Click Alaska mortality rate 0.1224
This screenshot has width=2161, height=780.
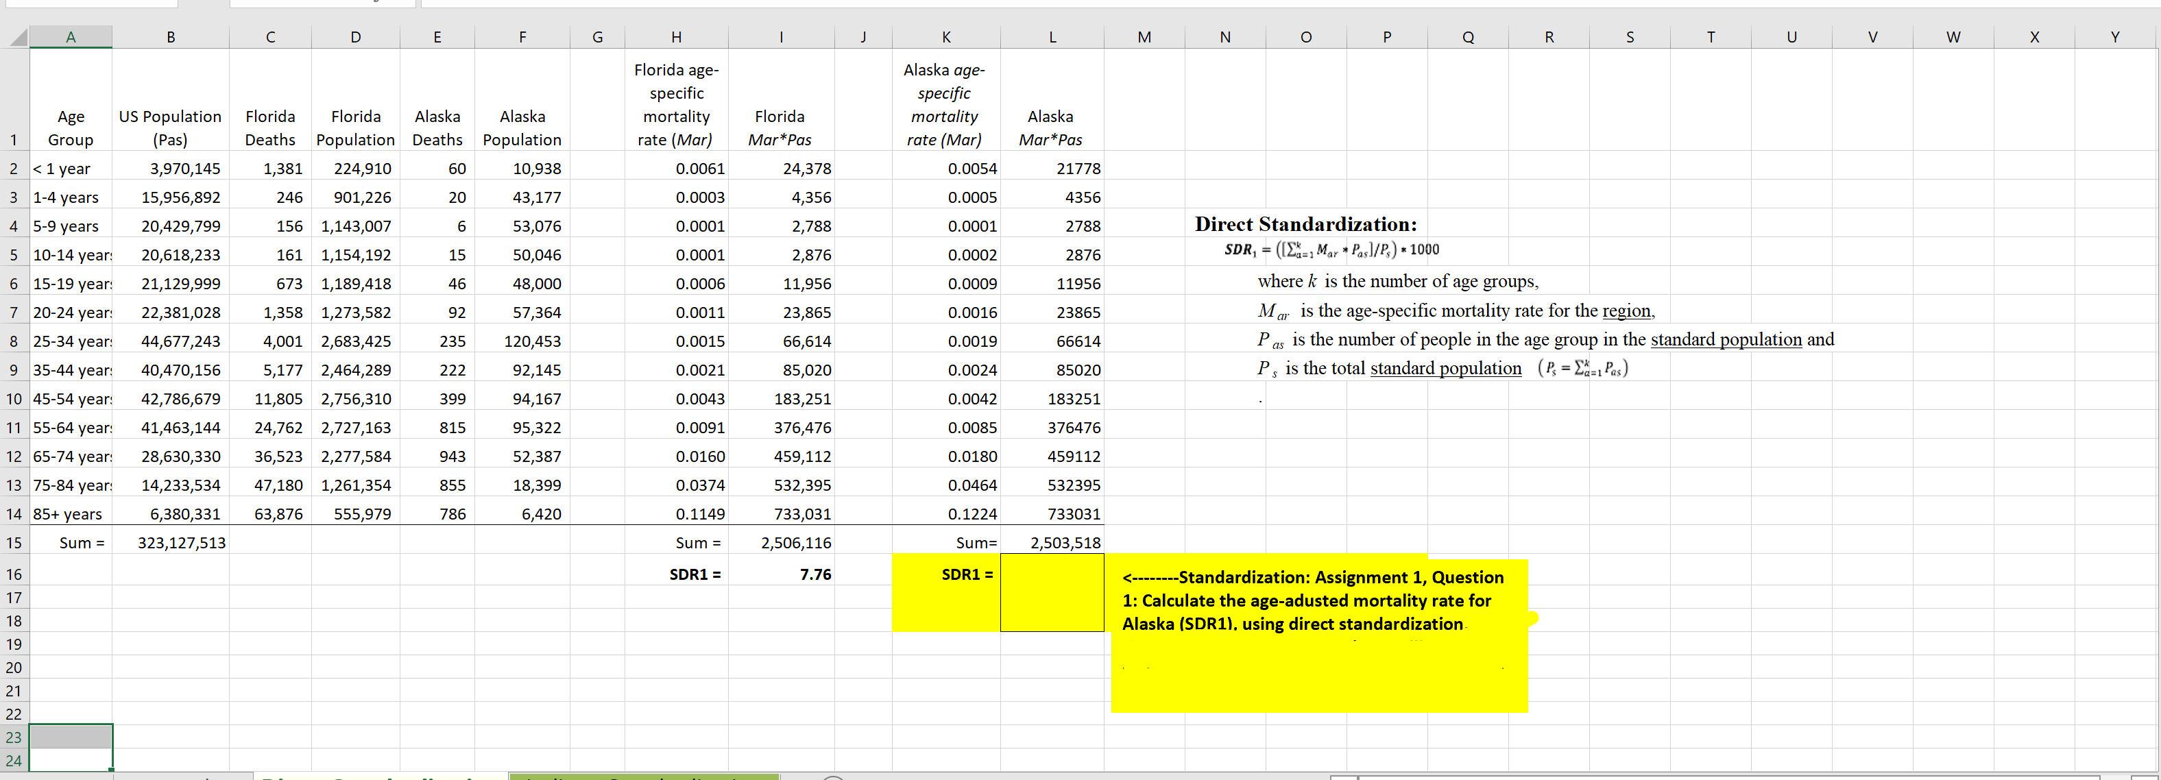946,514
